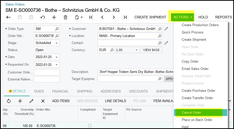Click the back arrow toolbar icon
Viewport: 234px width, 129px height.
tap(8, 17)
